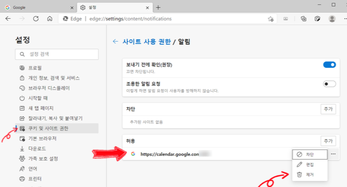Open the browser essentials shield icon
Viewport: 347px width, 187px height.
click(318, 19)
